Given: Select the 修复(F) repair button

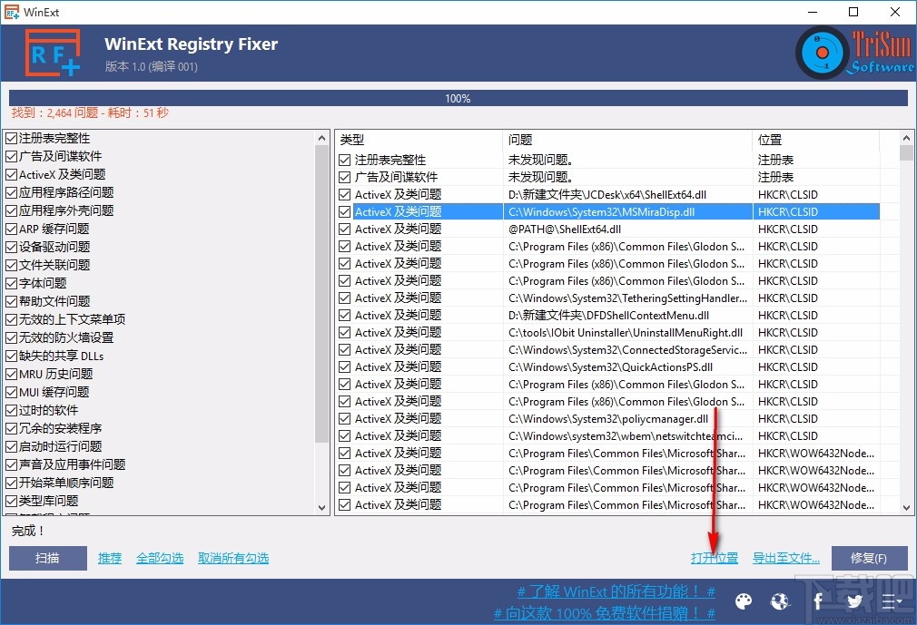Looking at the screenshot, I should click(868, 557).
